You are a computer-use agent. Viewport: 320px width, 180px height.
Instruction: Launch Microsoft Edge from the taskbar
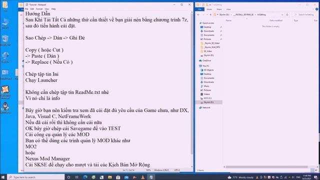85,177
